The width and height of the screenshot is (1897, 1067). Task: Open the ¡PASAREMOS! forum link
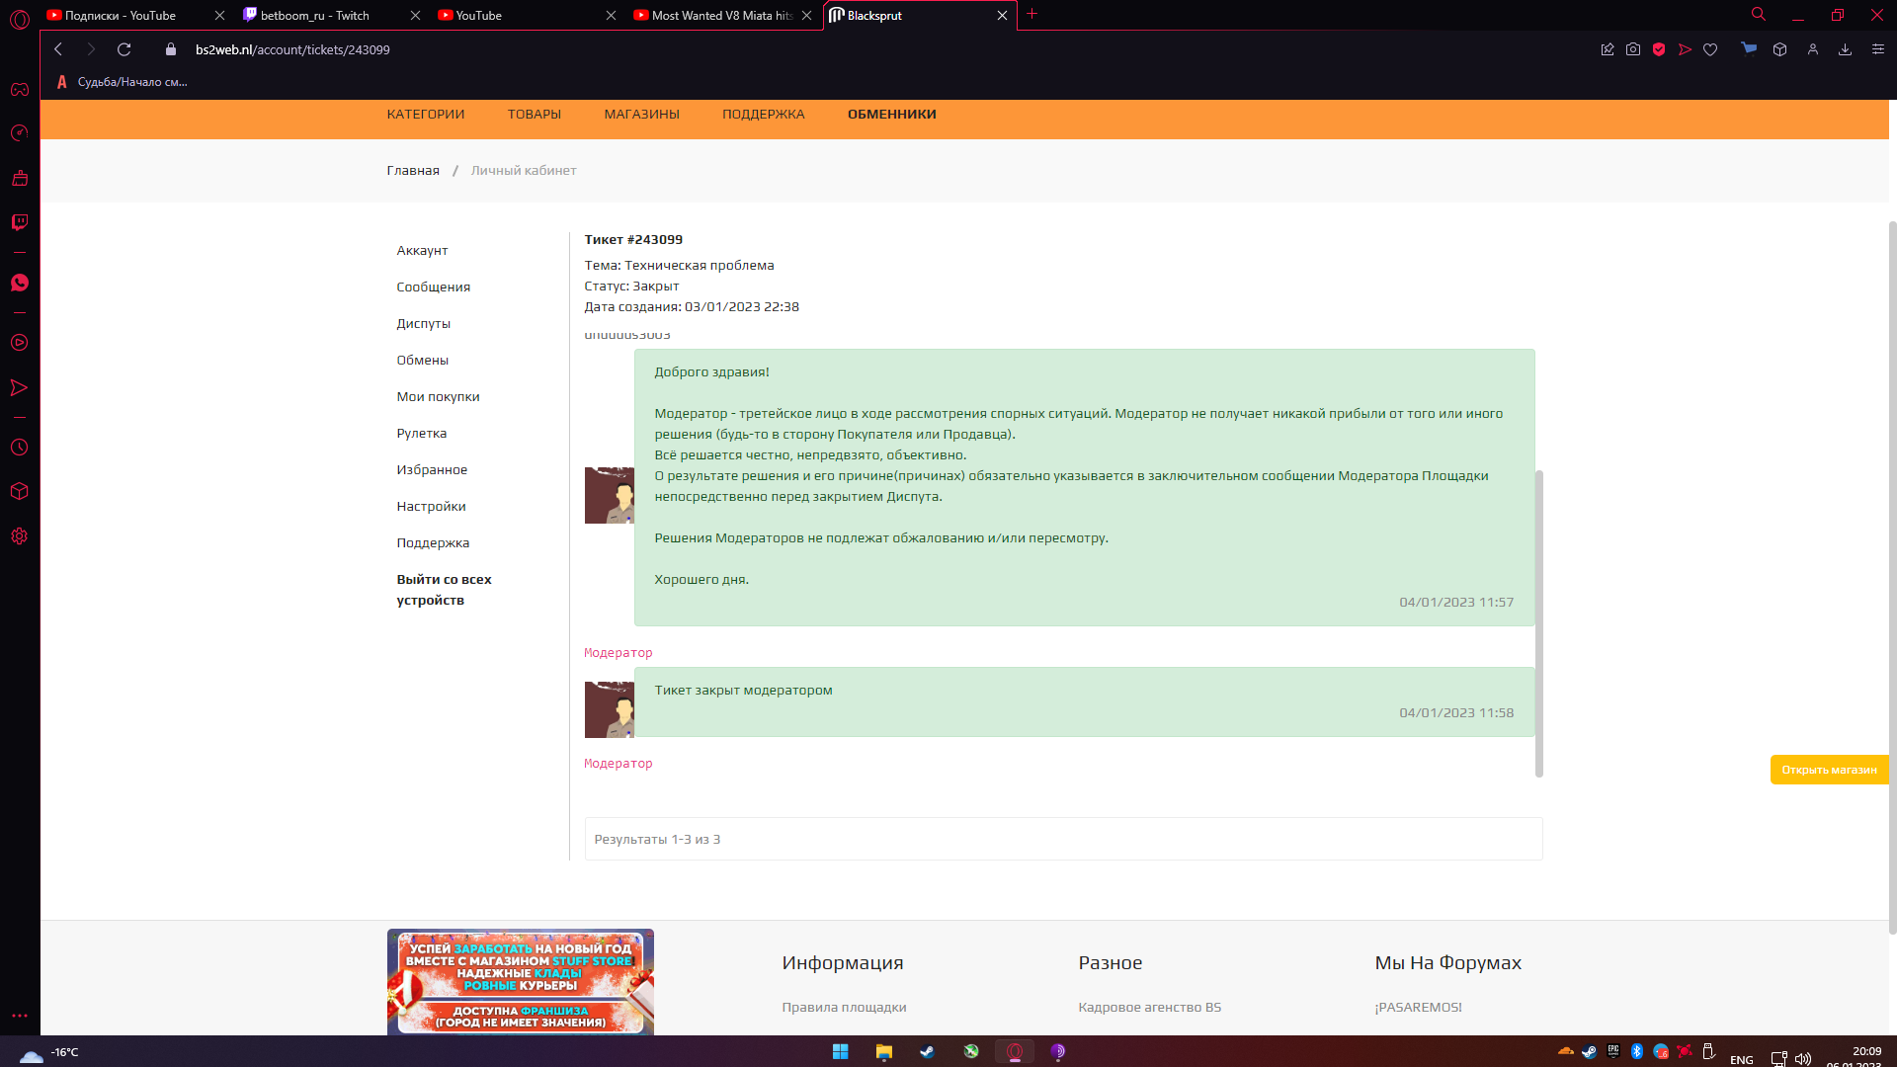(x=1418, y=1008)
